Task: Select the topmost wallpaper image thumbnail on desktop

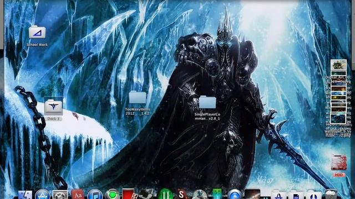Action: point(339,65)
